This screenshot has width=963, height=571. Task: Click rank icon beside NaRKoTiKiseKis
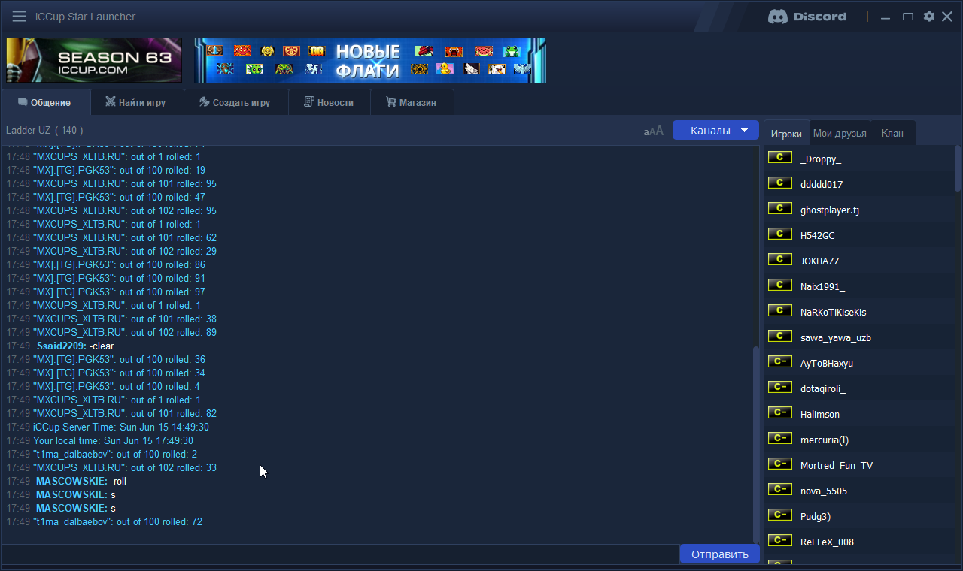(x=779, y=310)
